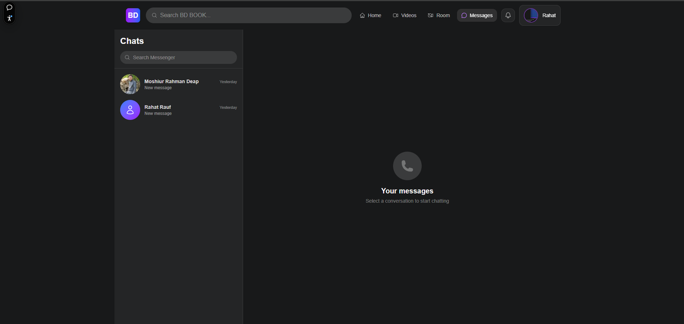Click the Your messages heading
684x324 pixels.
pyautogui.click(x=407, y=191)
